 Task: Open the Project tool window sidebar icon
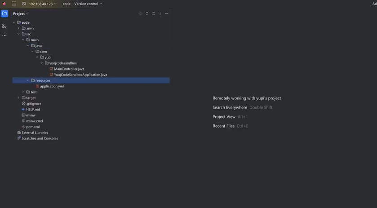pyautogui.click(x=4, y=13)
